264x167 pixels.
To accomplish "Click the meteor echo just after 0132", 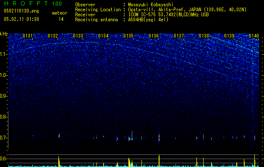I will (x=59, y=136).
